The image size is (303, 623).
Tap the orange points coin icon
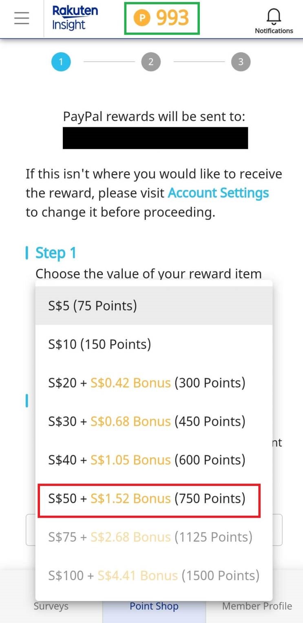tap(142, 18)
